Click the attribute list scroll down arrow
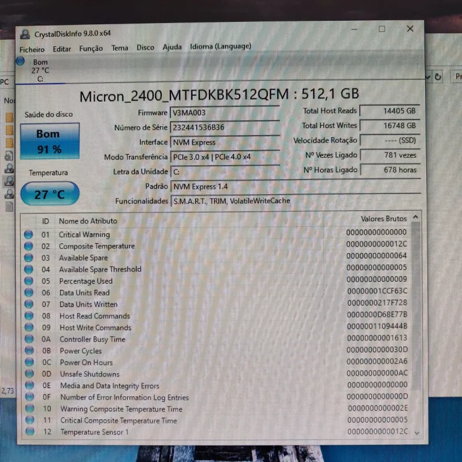This screenshot has width=462, height=462. coord(416,433)
